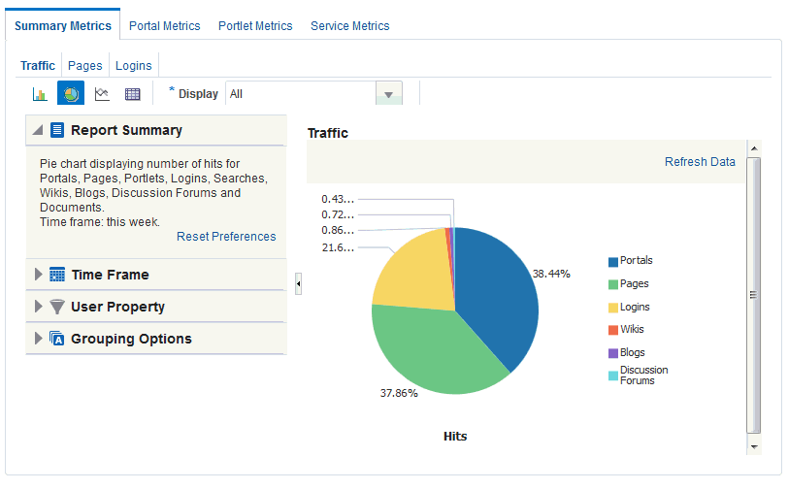Switch to bar chart view
Viewport: 788px width, 490px height.
click(40, 94)
